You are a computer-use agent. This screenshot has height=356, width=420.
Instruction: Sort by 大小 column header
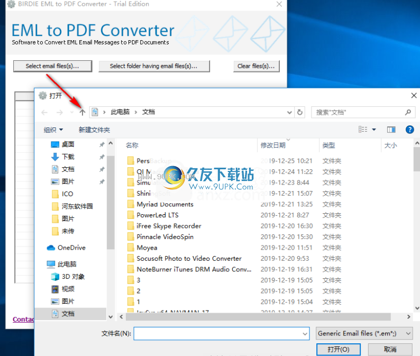click(x=390, y=145)
